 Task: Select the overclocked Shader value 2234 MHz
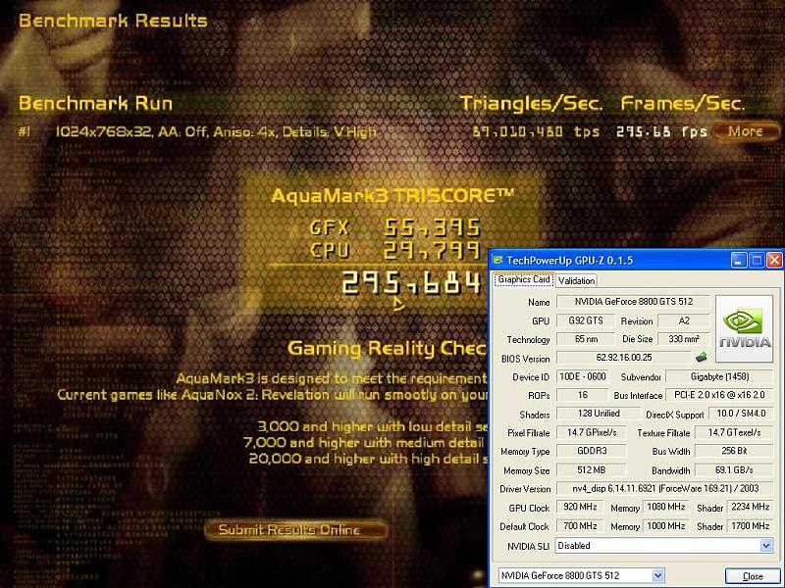coord(750,507)
